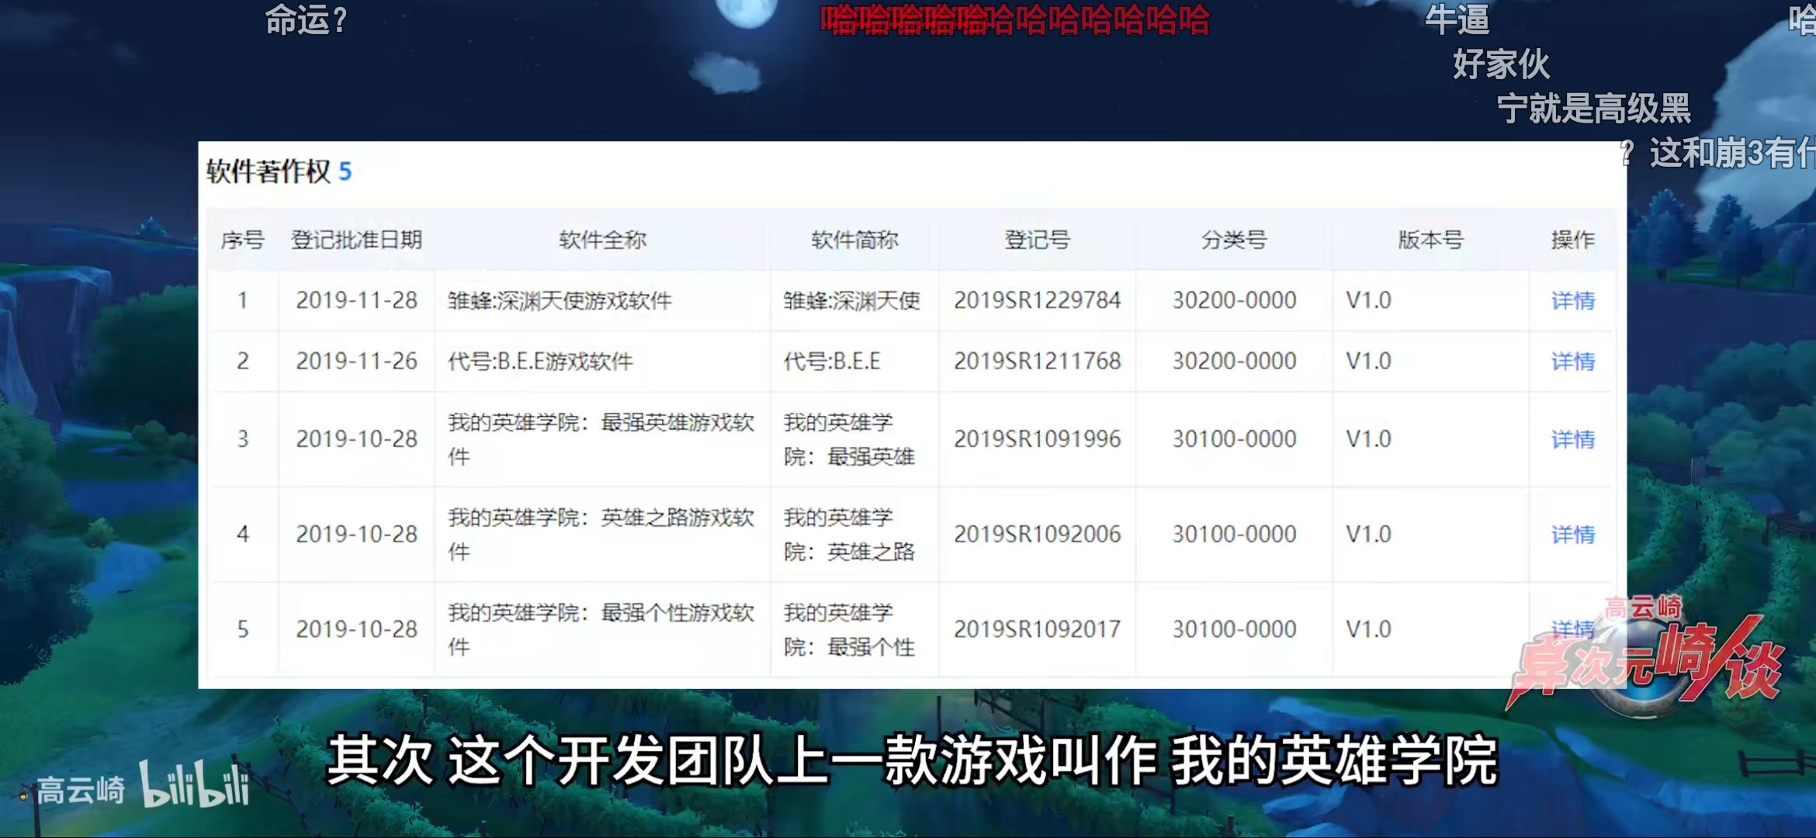Click short name 我的英雄学院：最强个性
1816x838 pixels.
coord(849,629)
